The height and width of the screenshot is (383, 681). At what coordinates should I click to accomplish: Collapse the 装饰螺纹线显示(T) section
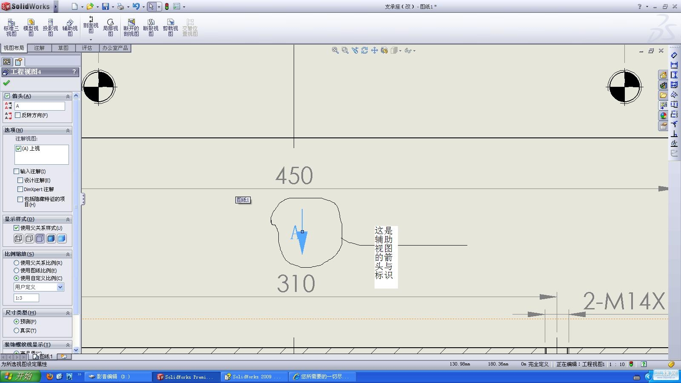click(68, 345)
